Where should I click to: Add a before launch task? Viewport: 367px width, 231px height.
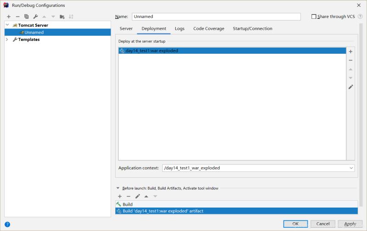click(120, 196)
